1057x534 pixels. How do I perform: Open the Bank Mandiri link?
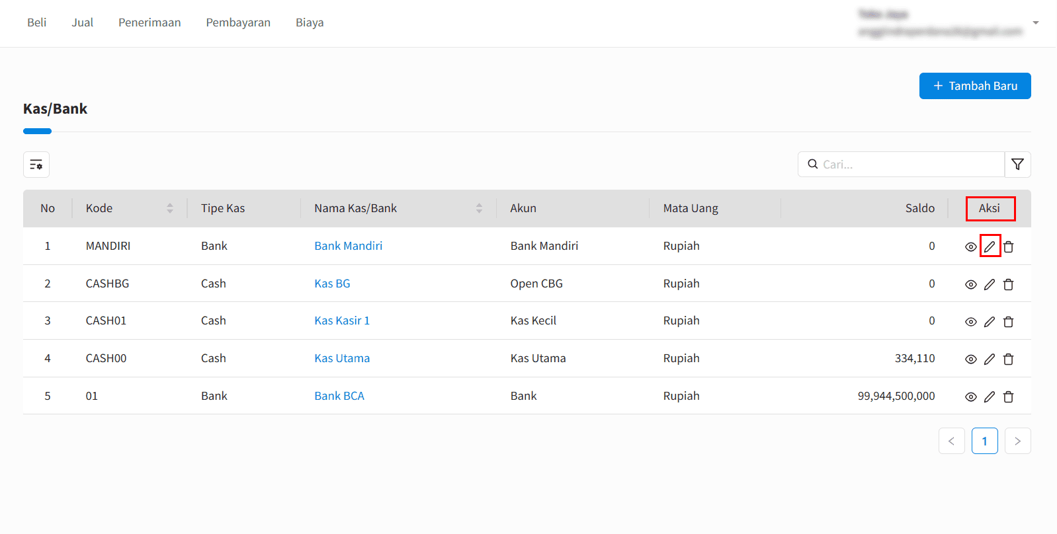(x=349, y=246)
